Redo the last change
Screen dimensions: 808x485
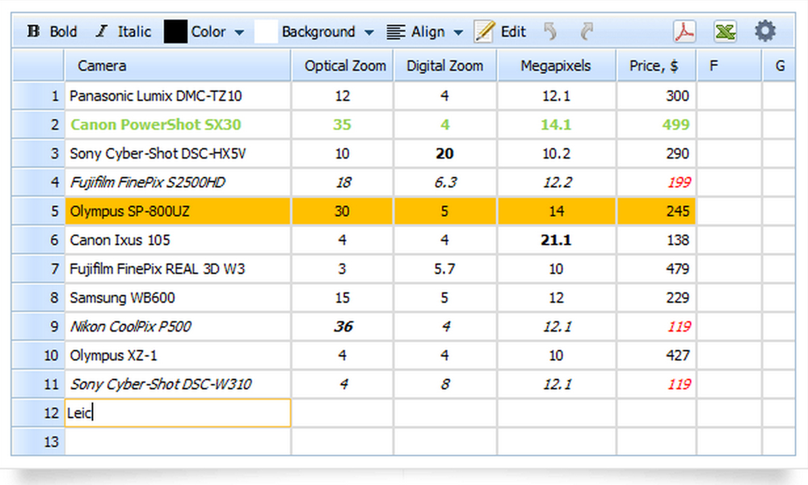click(586, 31)
